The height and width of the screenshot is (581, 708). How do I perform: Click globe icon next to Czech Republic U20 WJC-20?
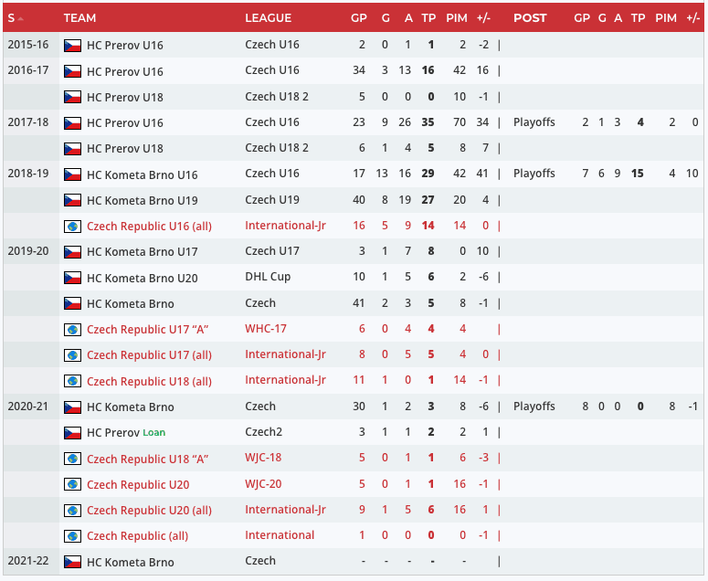(x=72, y=484)
